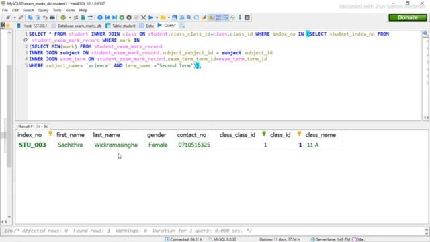This screenshot has height=242, width=430.
Task: Go to last row icon
Action: pyautogui.click(x=115, y=17)
